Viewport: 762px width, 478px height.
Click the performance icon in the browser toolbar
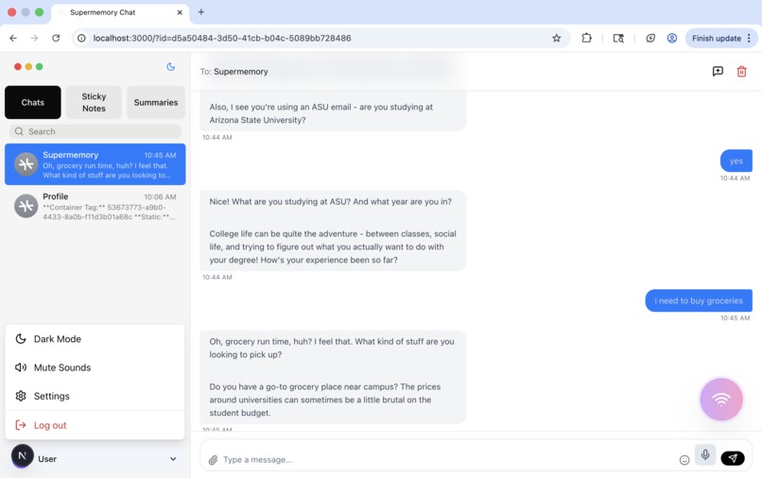(650, 38)
